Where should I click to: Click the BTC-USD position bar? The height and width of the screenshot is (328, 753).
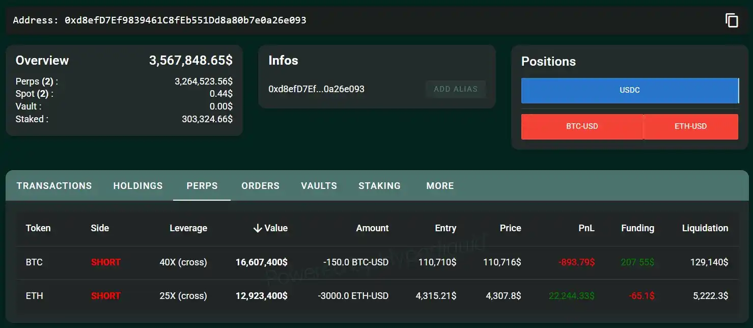(x=582, y=126)
